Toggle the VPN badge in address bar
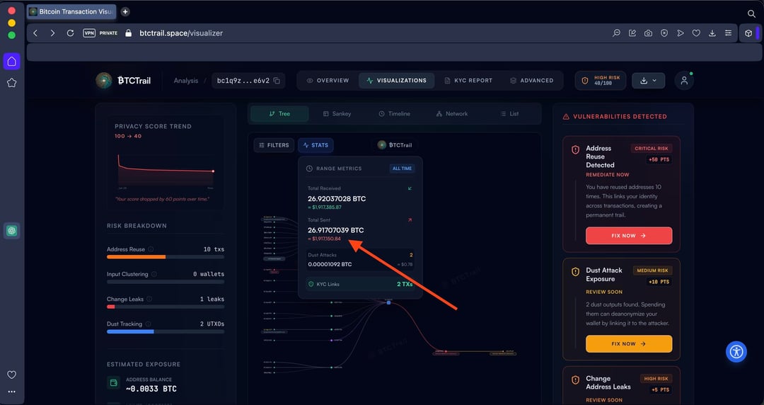The image size is (764, 405). pyautogui.click(x=89, y=33)
